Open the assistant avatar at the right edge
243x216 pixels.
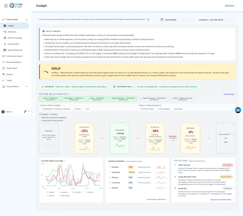point(238,110)
